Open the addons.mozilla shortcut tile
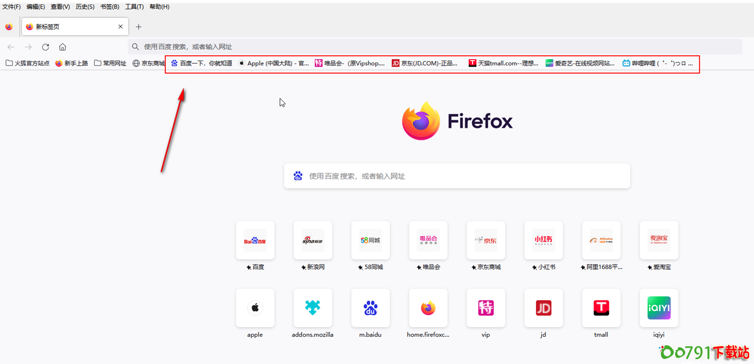Viewport: 754px width, 364px height. click(313, 307)
